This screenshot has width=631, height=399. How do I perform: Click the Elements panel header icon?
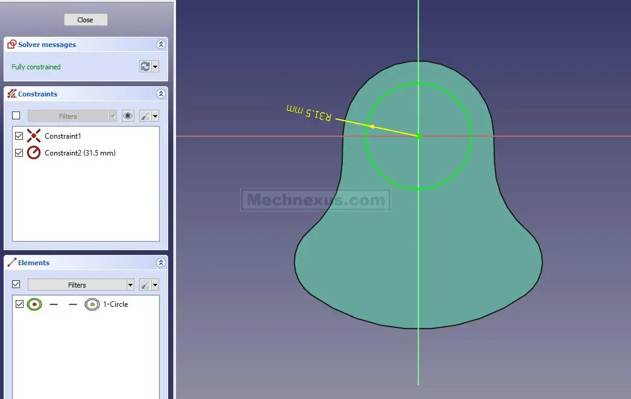pyautogui.click(x=12, y=263)
